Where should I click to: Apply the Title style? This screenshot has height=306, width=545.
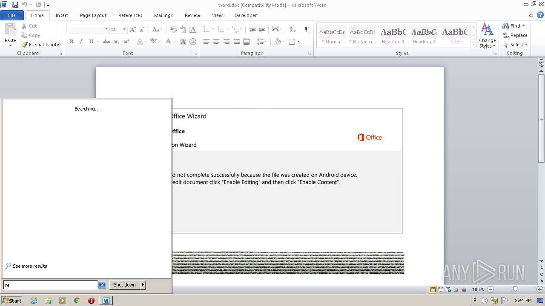pos(454,35)
